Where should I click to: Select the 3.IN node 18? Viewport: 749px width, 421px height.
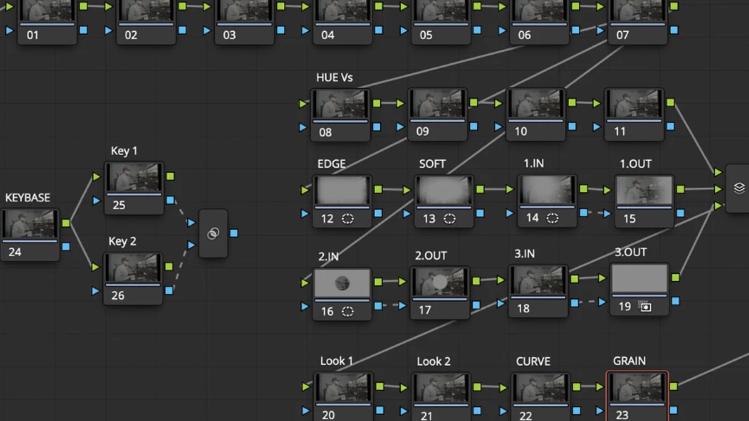[538, 291]
